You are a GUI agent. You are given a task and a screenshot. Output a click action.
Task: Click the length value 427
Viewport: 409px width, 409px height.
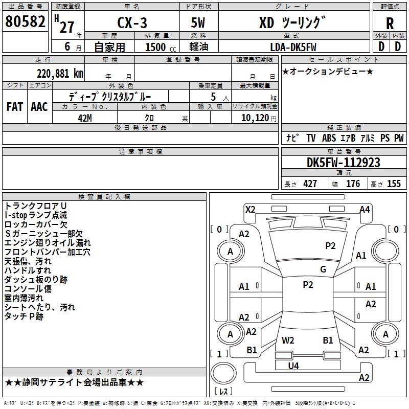point(310,184)
